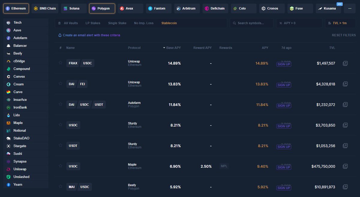Star the DAI USDC USDT Autofarm vault
The image size is (360, 197).
coord(60,104)
